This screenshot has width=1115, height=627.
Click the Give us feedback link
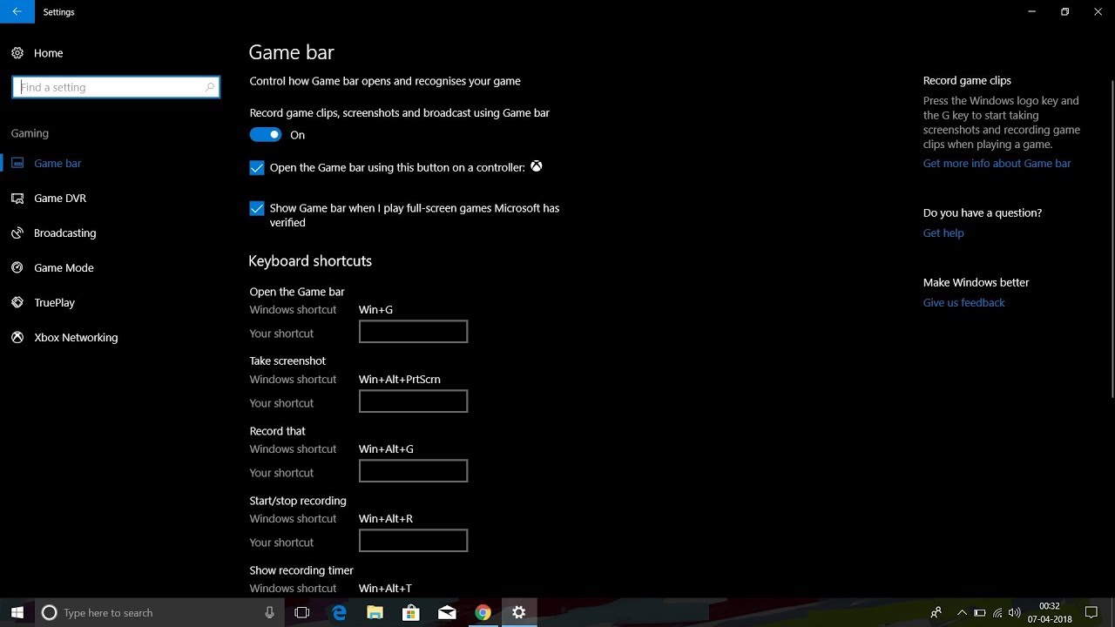point(963,302)
